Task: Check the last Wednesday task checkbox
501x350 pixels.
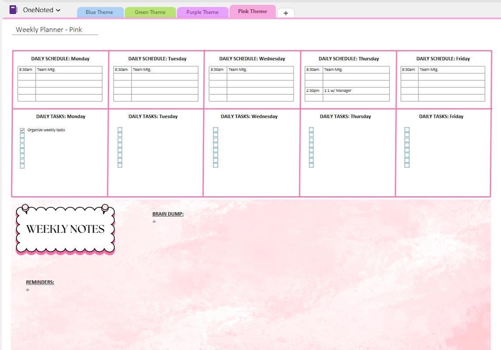Action: pos(215,165)
